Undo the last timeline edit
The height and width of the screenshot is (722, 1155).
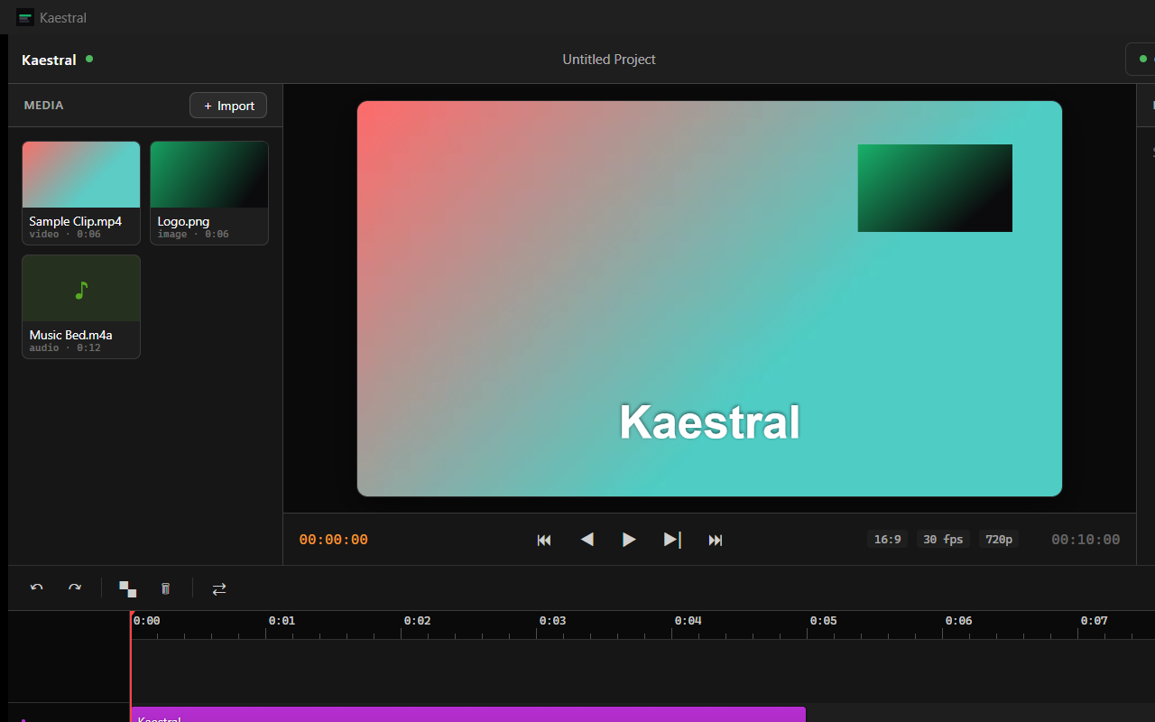(37, 588)
